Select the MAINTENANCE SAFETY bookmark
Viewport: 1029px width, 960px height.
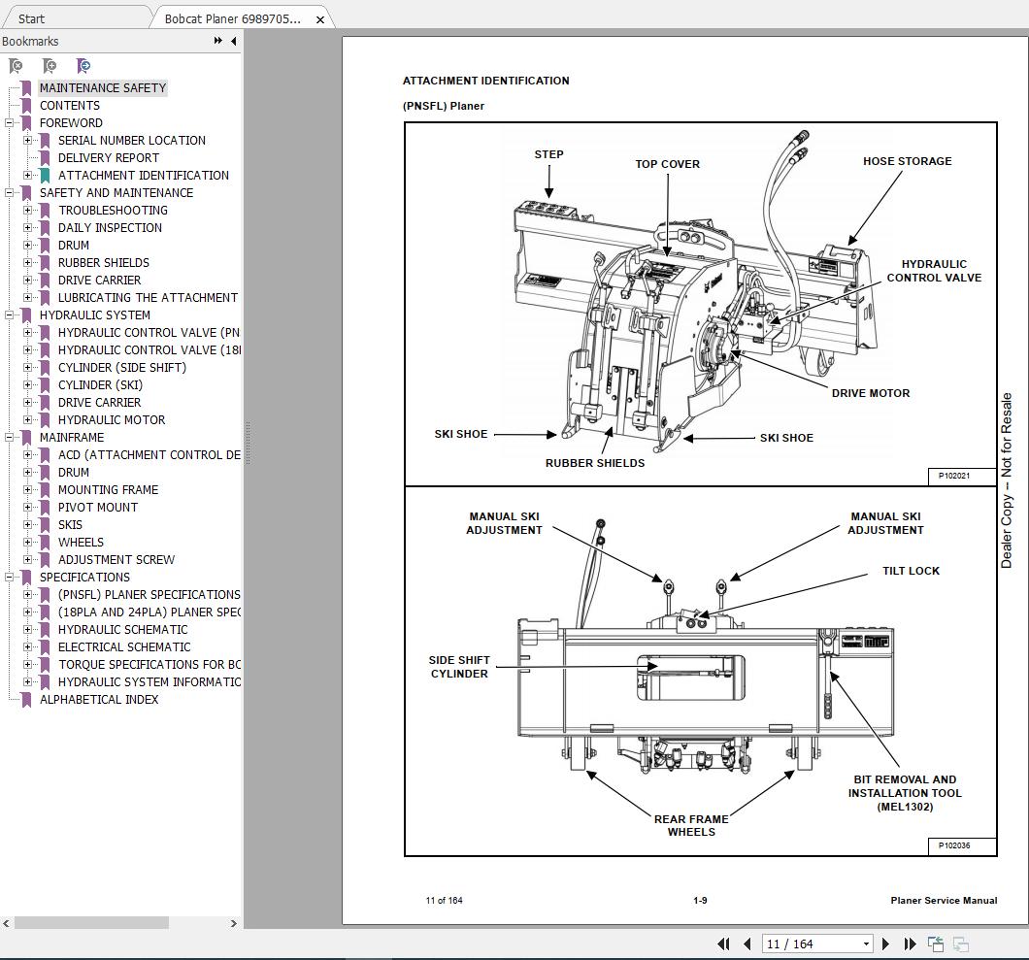coord(102,87)
